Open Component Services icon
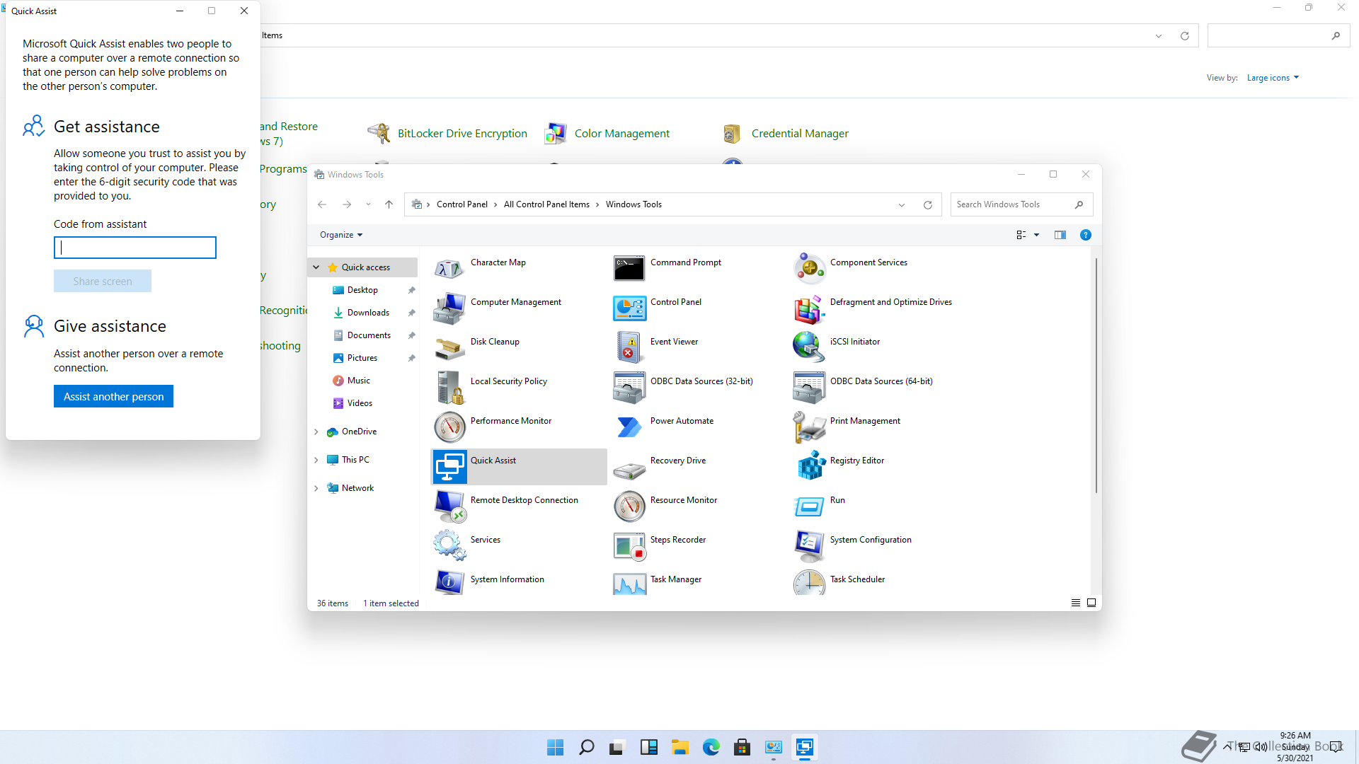This screenshot has height=764, width=1359. 808,269
